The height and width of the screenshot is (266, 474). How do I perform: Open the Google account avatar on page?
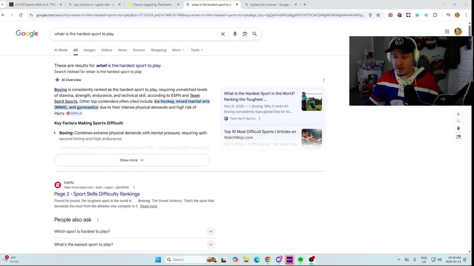coord(458,32)
